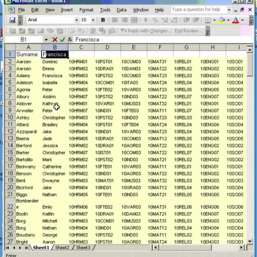Image resolution: width=257 pixels, height=257 pixels.
Task: Open the Insert menu
Action: tap(67, 10)
